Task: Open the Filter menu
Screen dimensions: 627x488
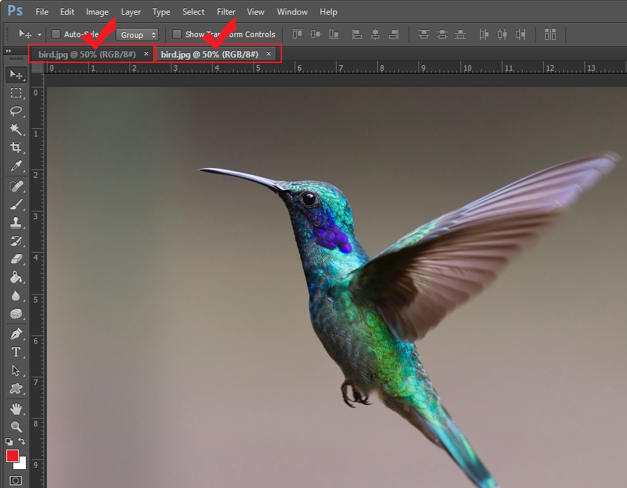Action: tap(226, 12)
